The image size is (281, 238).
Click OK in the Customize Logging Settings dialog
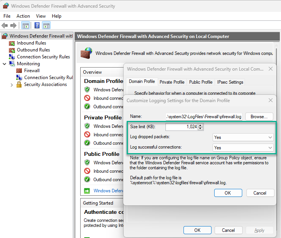coord(228,193)
